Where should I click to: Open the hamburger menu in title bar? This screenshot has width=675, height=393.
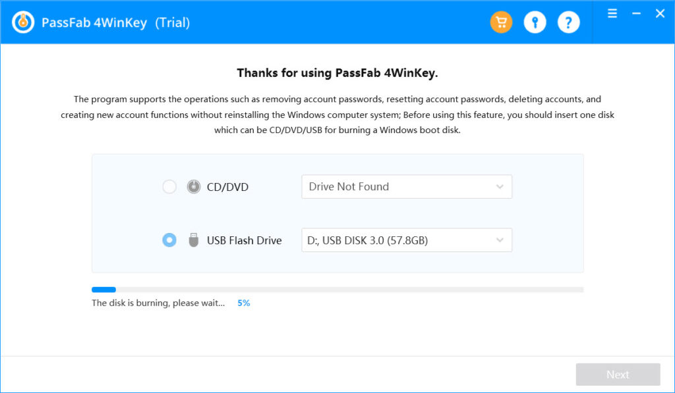pos(612,14)
